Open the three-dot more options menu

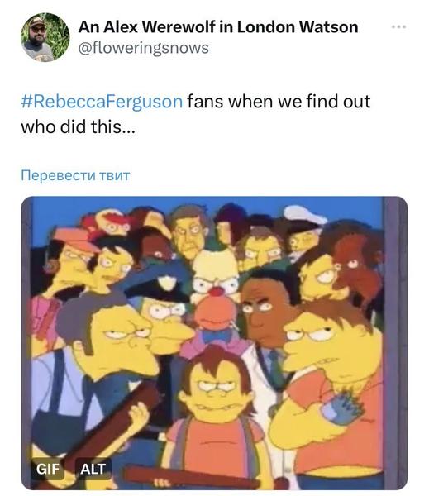coord(398,27)
